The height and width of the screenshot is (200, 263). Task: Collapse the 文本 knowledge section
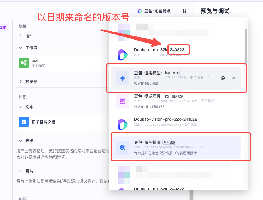coord(21,107)
